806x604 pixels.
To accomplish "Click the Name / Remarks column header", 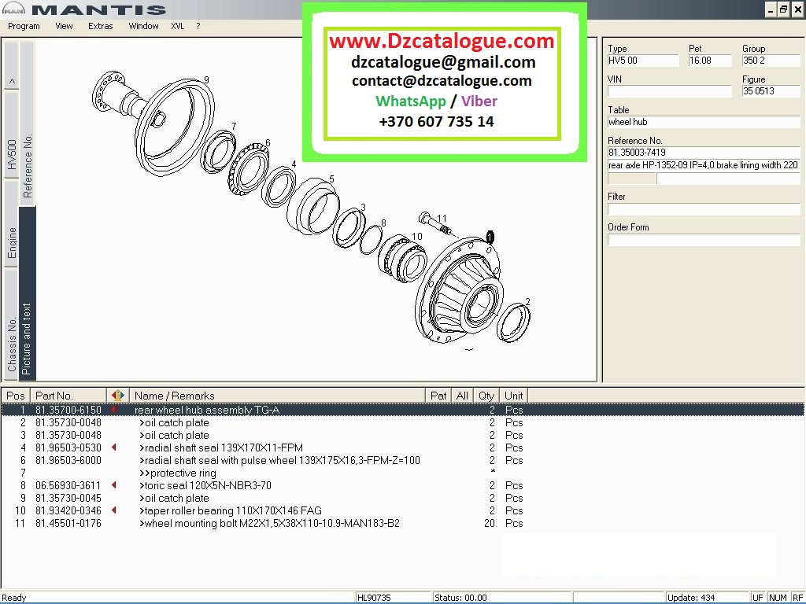I will pyautogui.click(x=277, y=396).
